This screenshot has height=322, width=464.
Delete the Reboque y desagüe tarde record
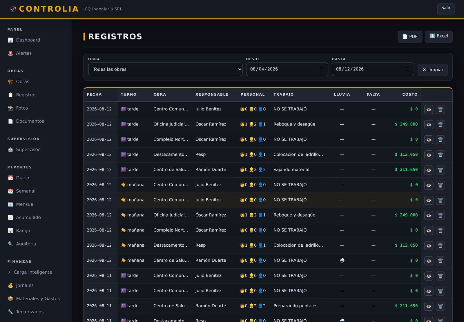440,125
